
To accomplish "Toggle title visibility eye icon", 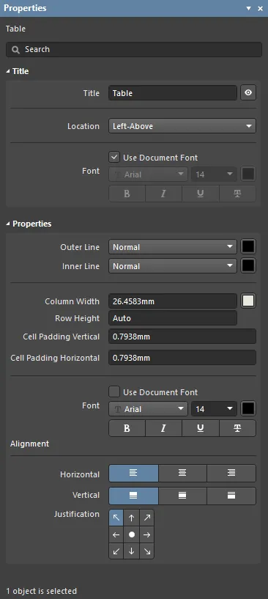I will click(x=248, y=93).
